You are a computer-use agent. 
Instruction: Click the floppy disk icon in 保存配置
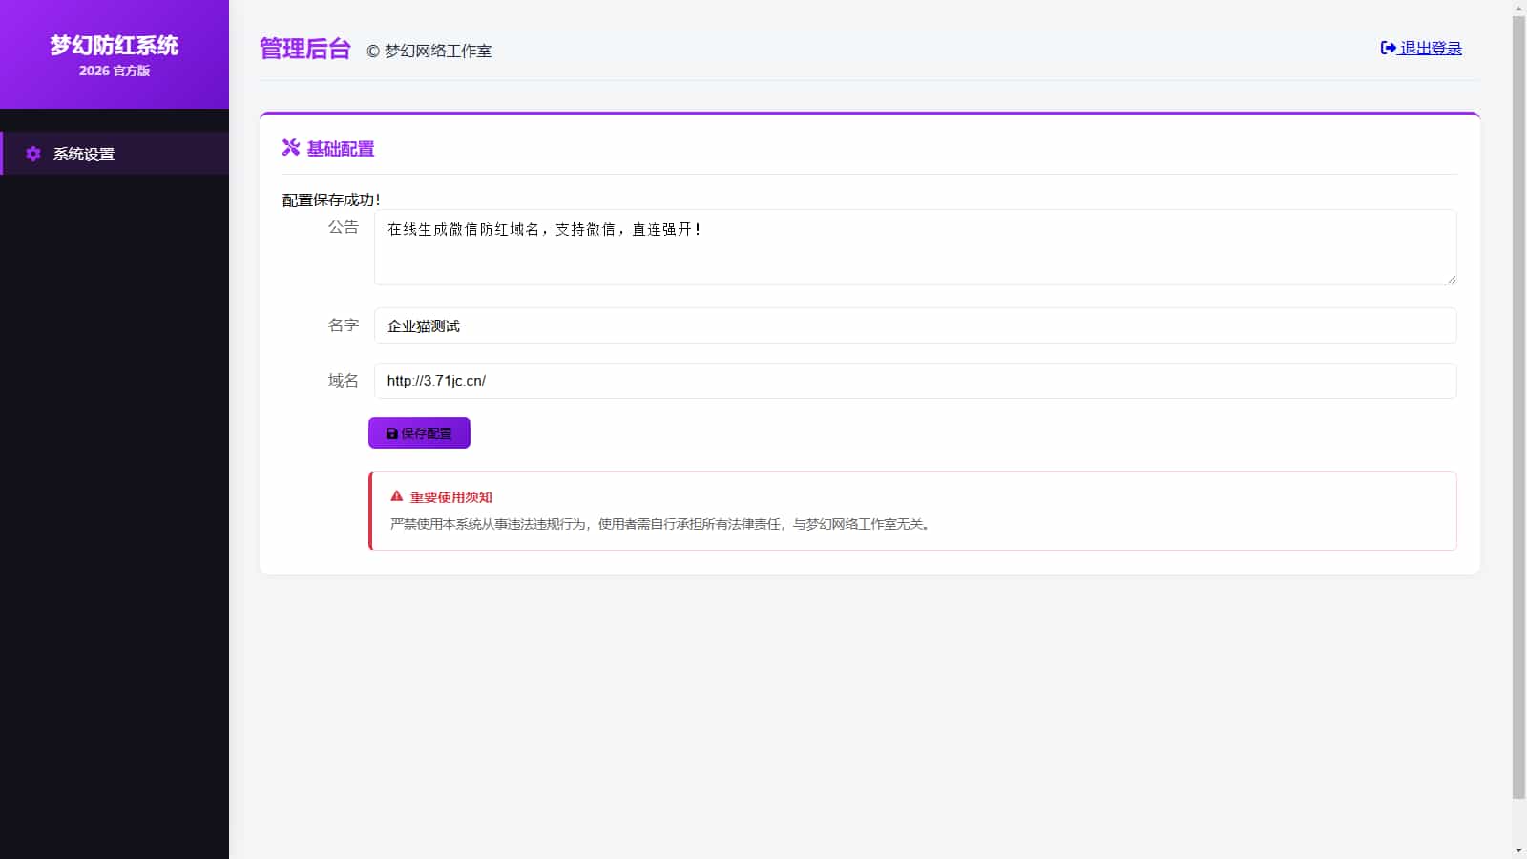pos(391,433)
